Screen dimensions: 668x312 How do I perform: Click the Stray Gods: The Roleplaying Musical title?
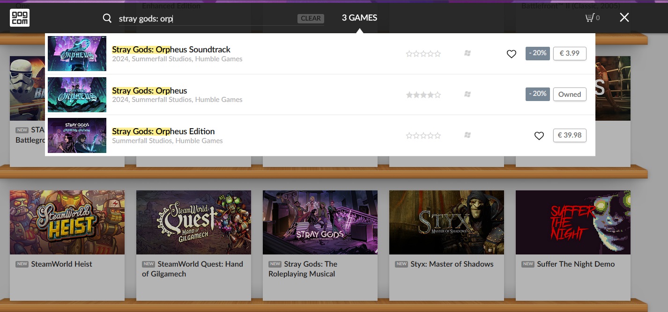303,269
